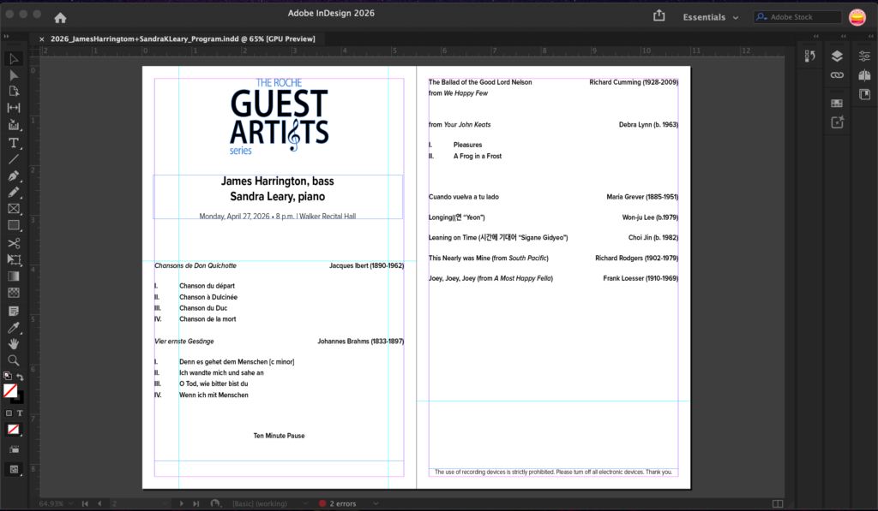Set formatting to affect text
This screenshot has width=878, height=511.
point(20,413)
